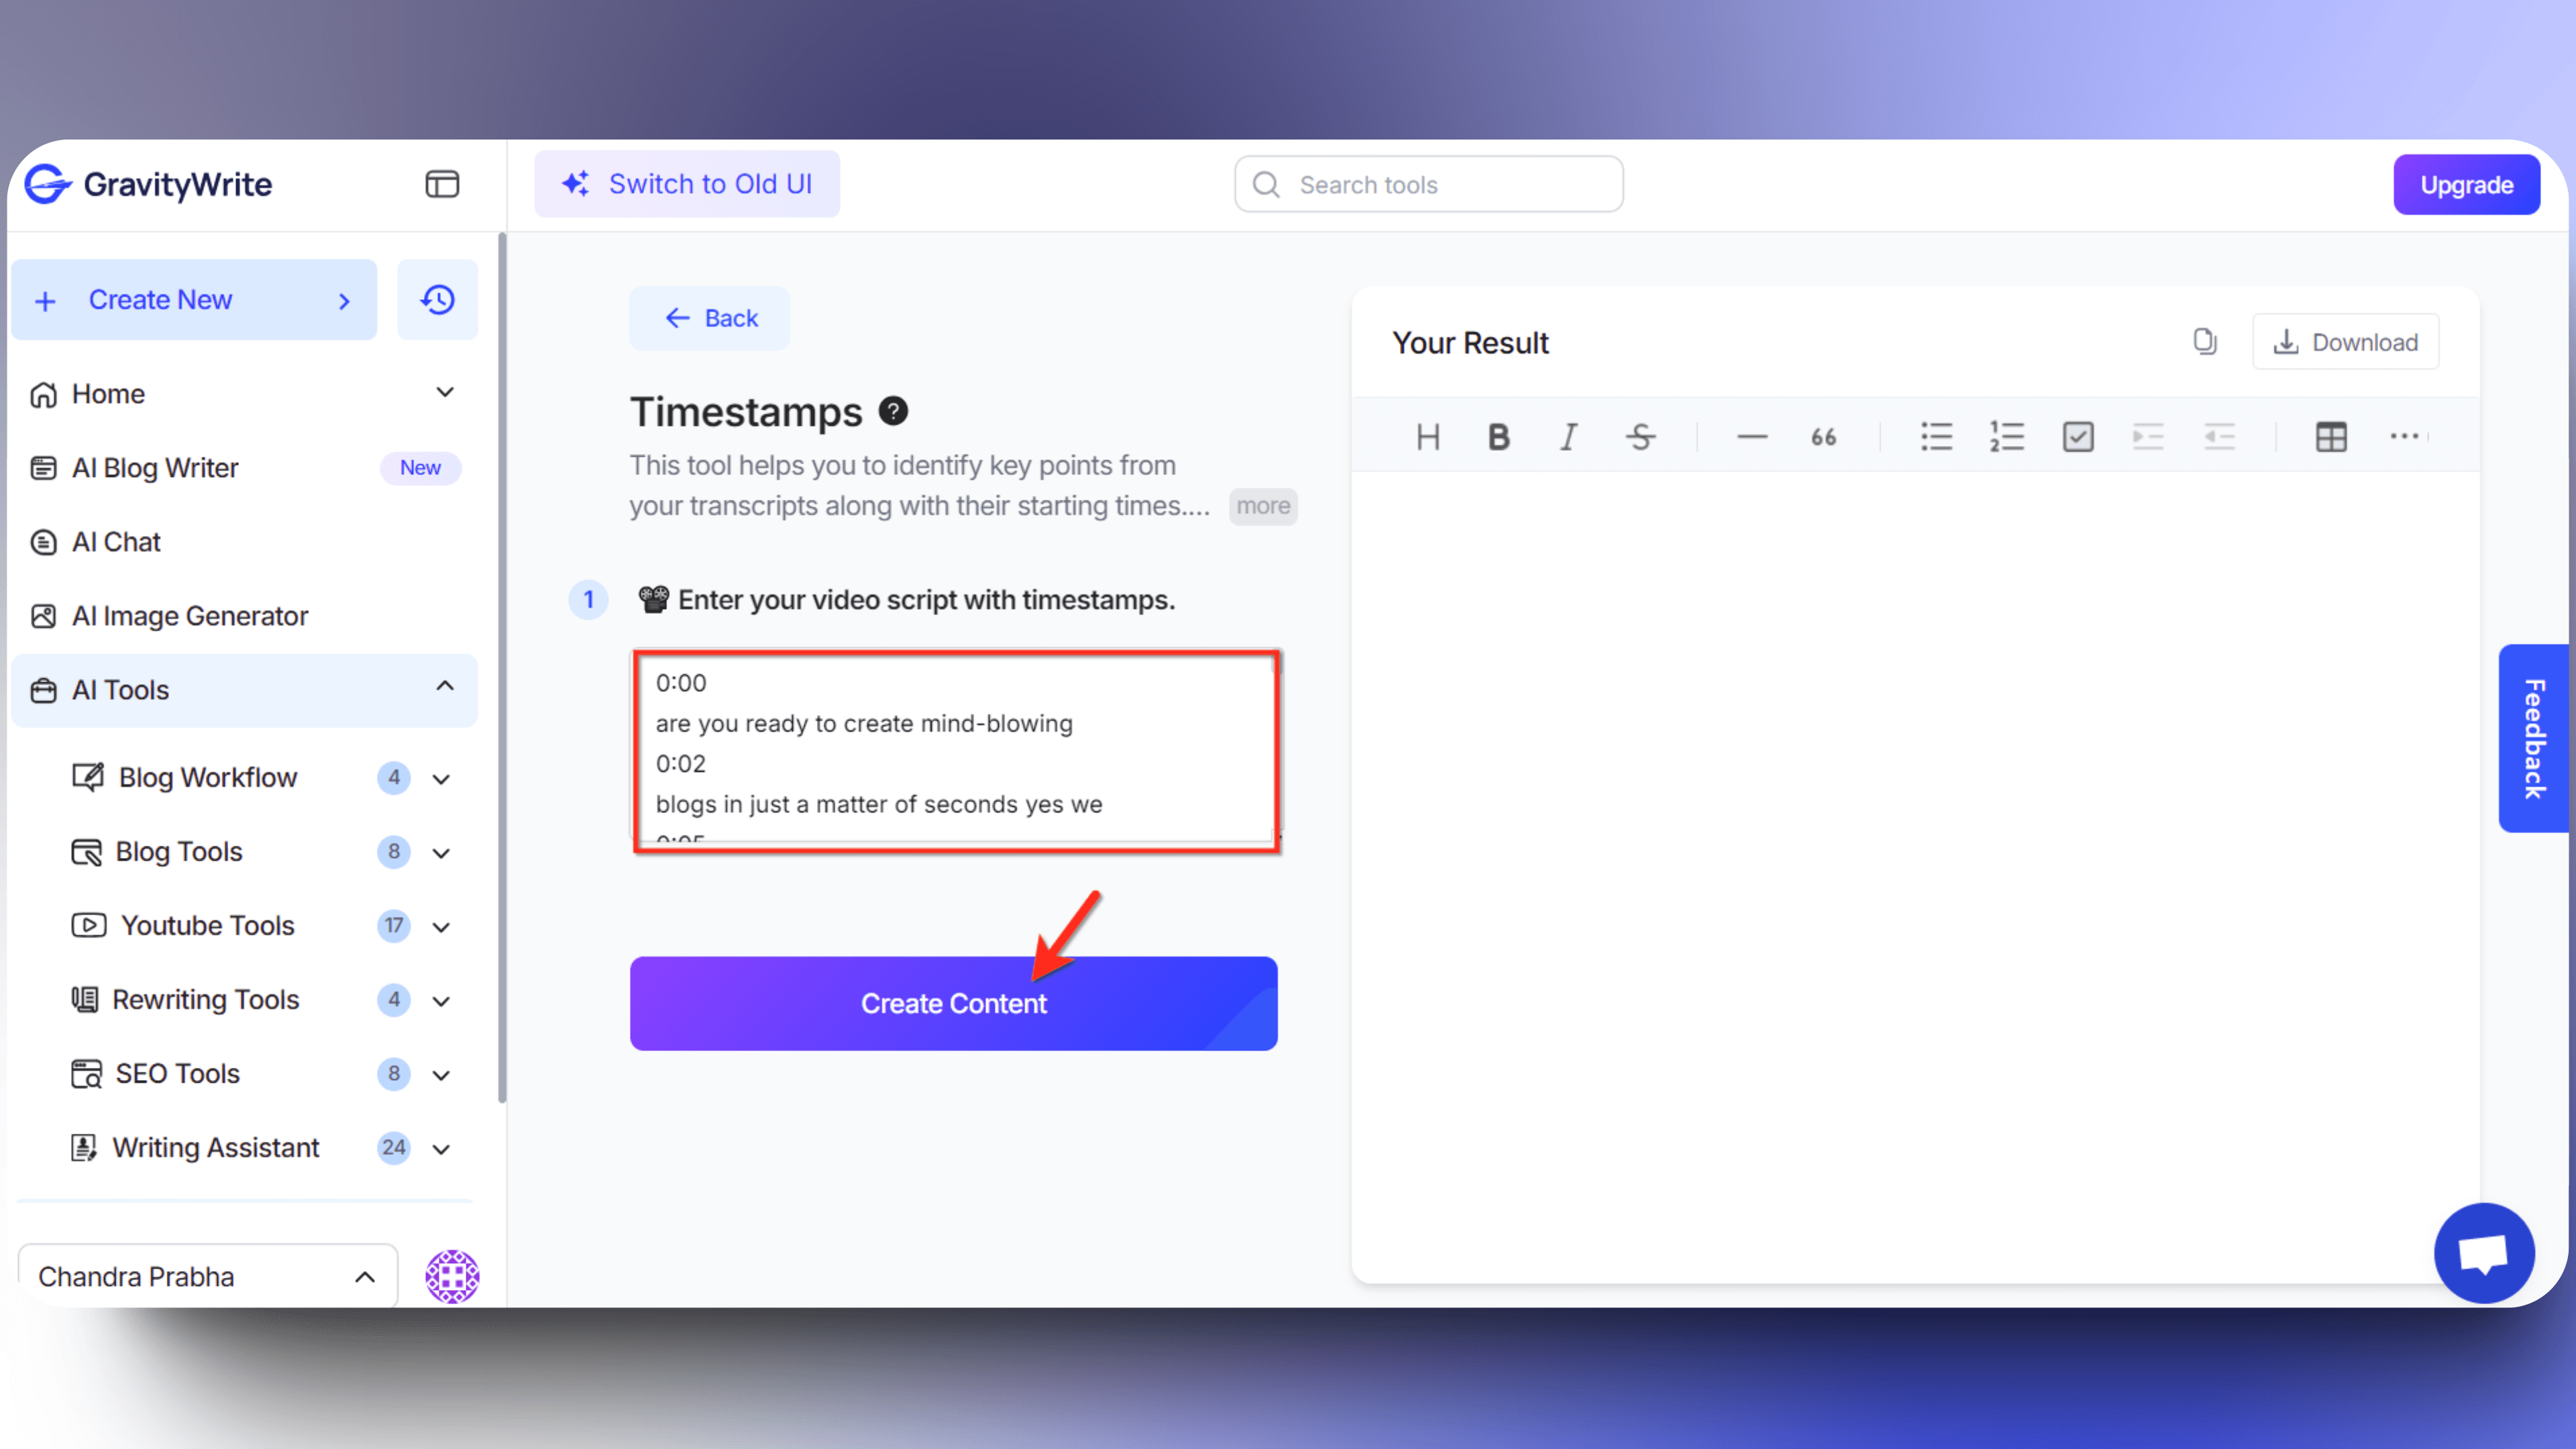Insert a table element

point(2332,435)
